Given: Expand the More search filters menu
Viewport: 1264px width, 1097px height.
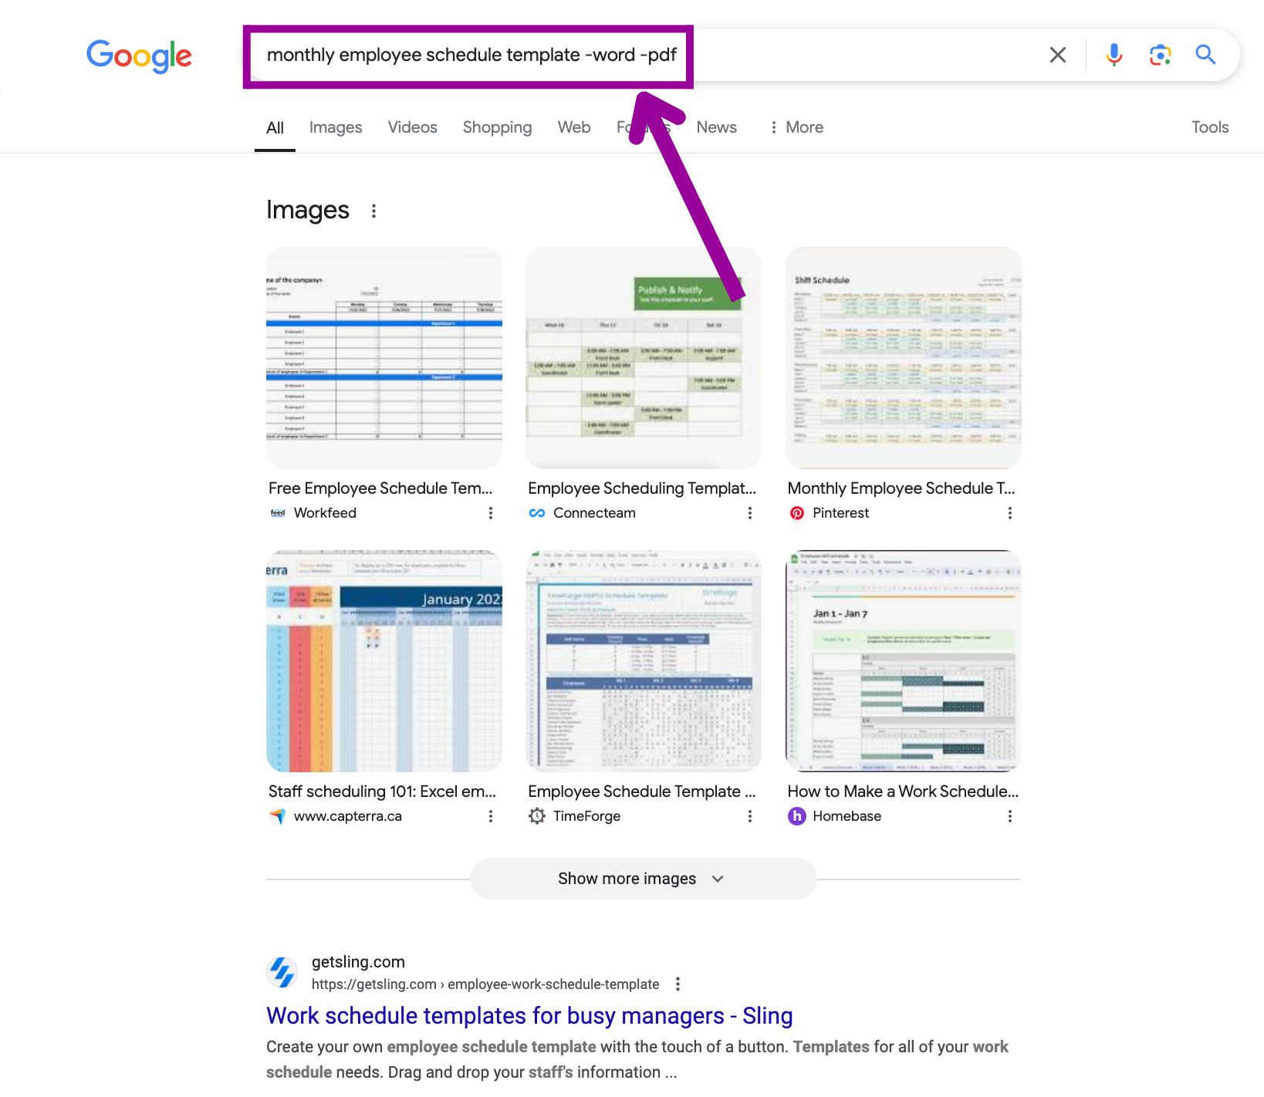Looking at the screenshot, I should pyautogui.click(x=796, y=127).
